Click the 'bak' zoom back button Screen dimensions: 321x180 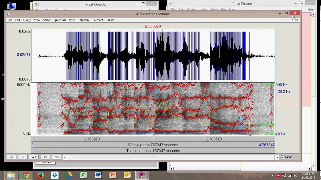57,157
